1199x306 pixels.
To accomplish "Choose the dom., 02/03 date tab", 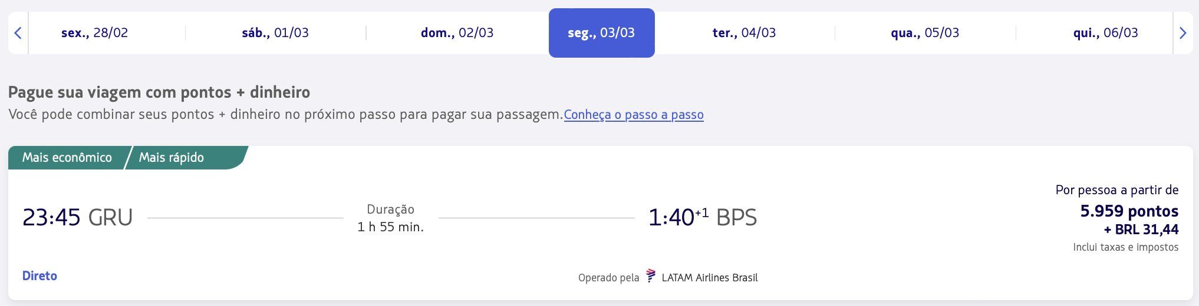I will (x=457, y=33).
